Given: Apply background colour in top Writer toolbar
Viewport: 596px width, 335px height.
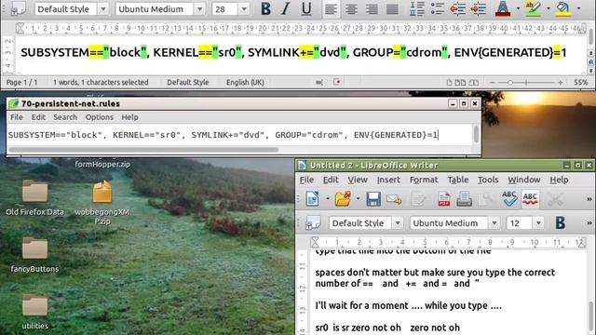Looking at the screenshot, I should [x=563, y=8].
